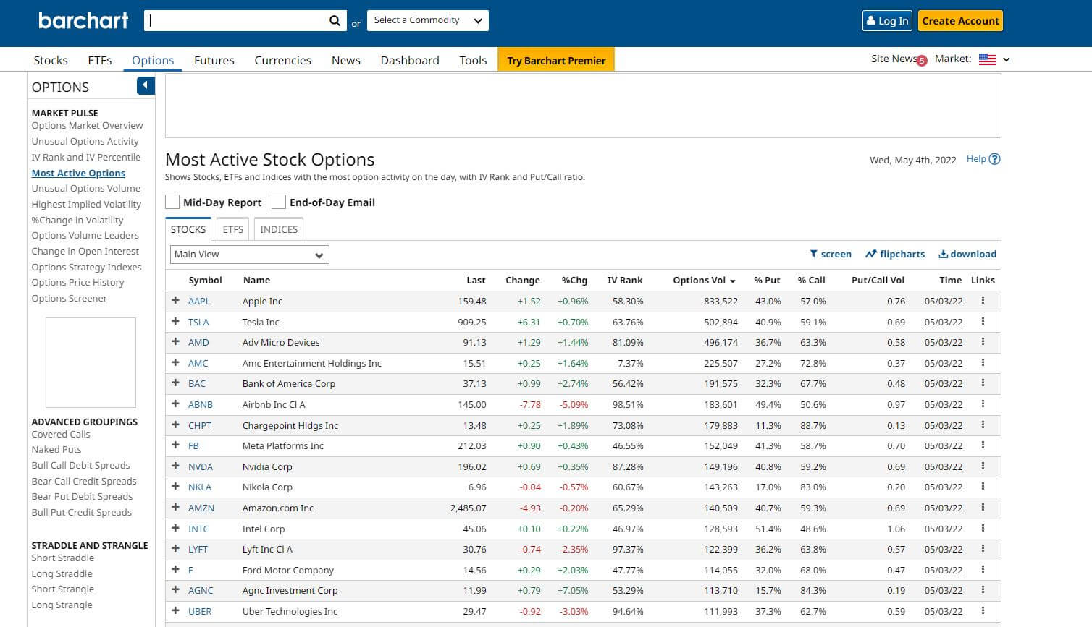1092x627 pixels.
Task: Sort by Options Vol column header
Action: point(704,280)
